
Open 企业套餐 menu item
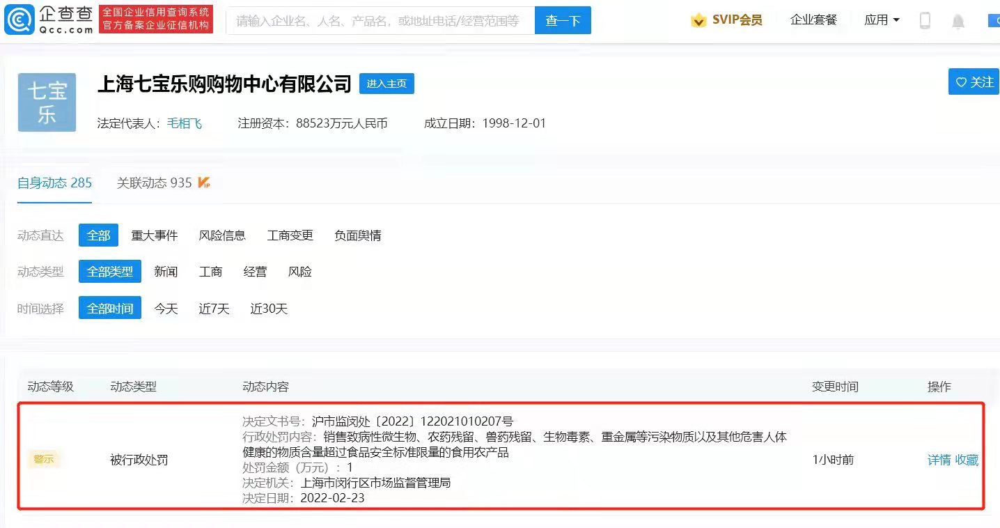[813, 20]
